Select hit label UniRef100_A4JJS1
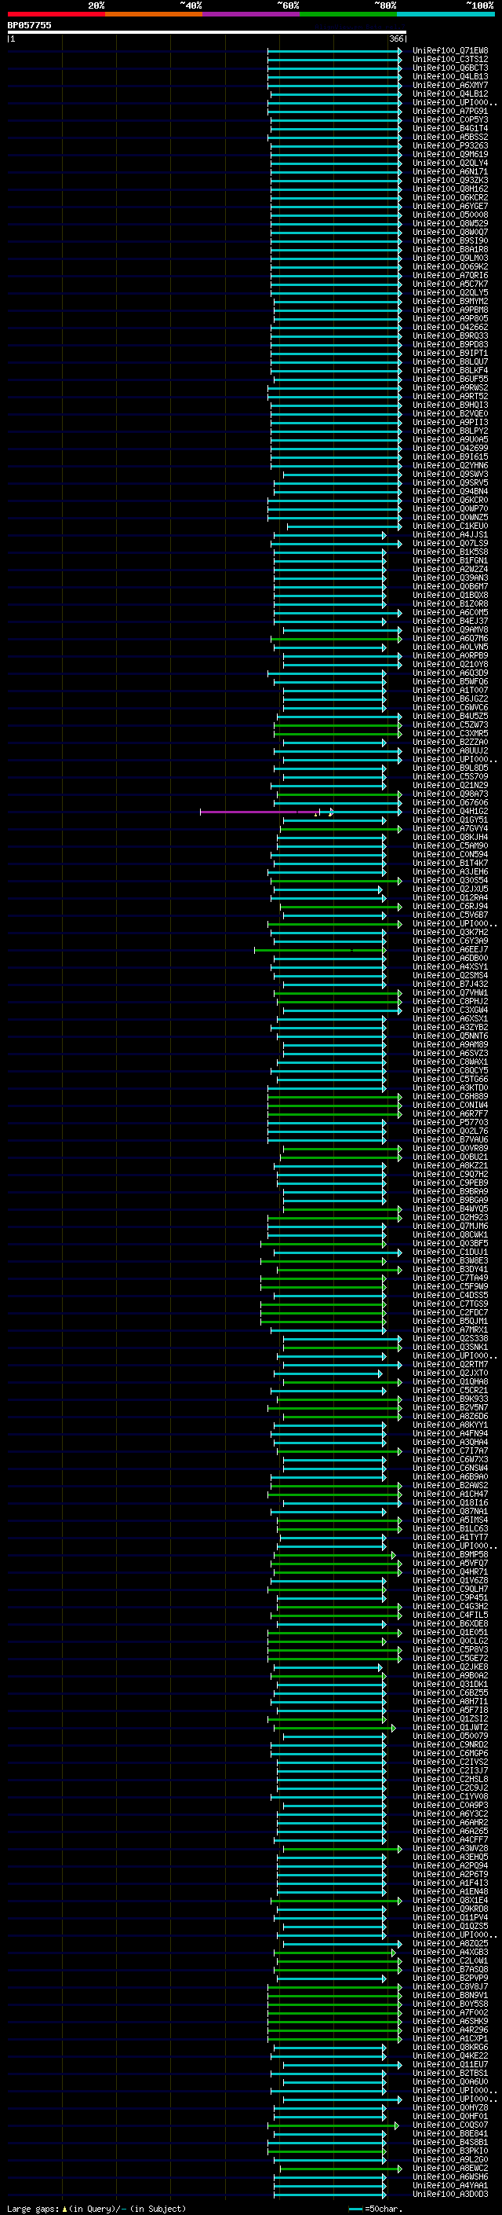This screenshot has height=2215, width=502. (450, 535)
